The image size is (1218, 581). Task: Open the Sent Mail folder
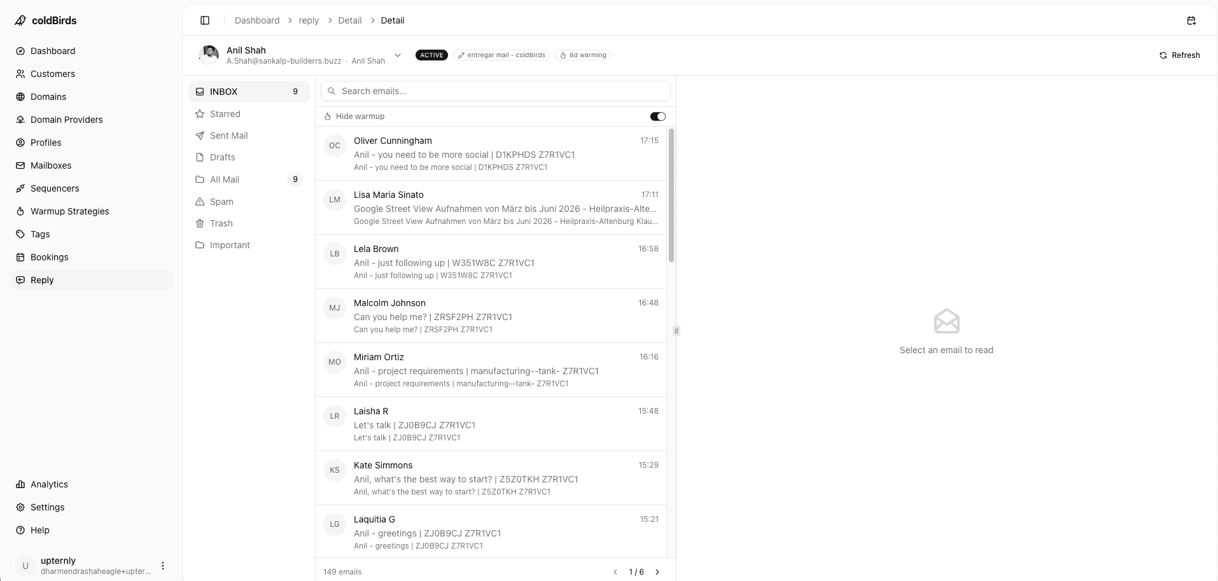click(228, 136)
